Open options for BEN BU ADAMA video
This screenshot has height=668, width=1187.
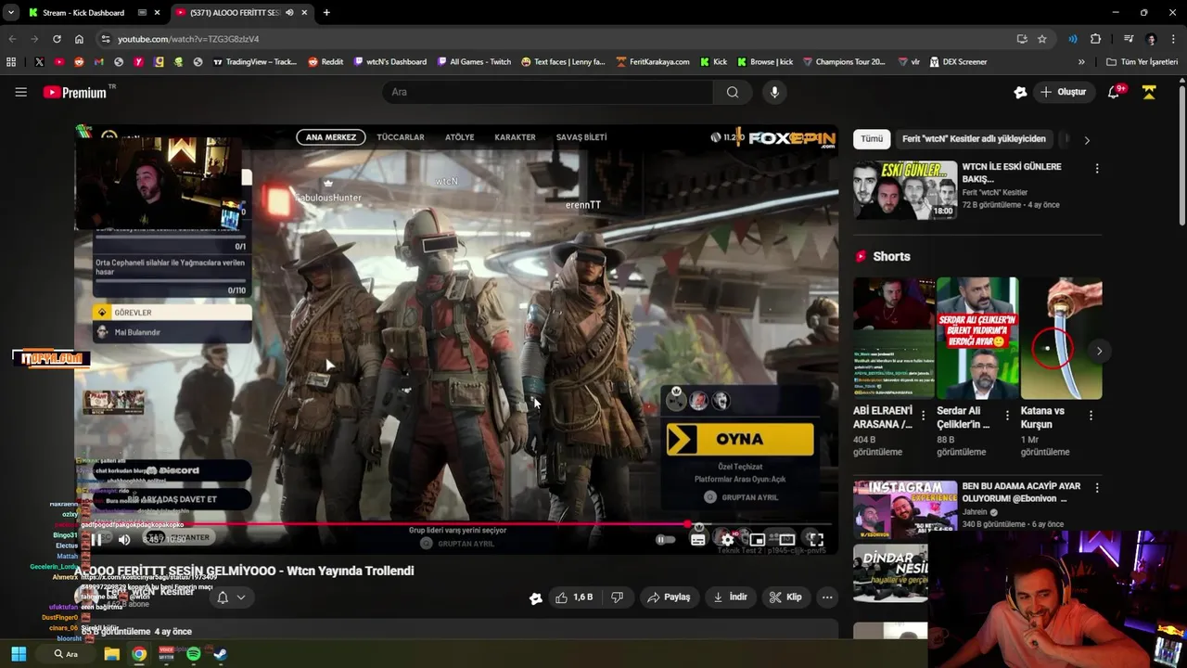(1097, 487)
